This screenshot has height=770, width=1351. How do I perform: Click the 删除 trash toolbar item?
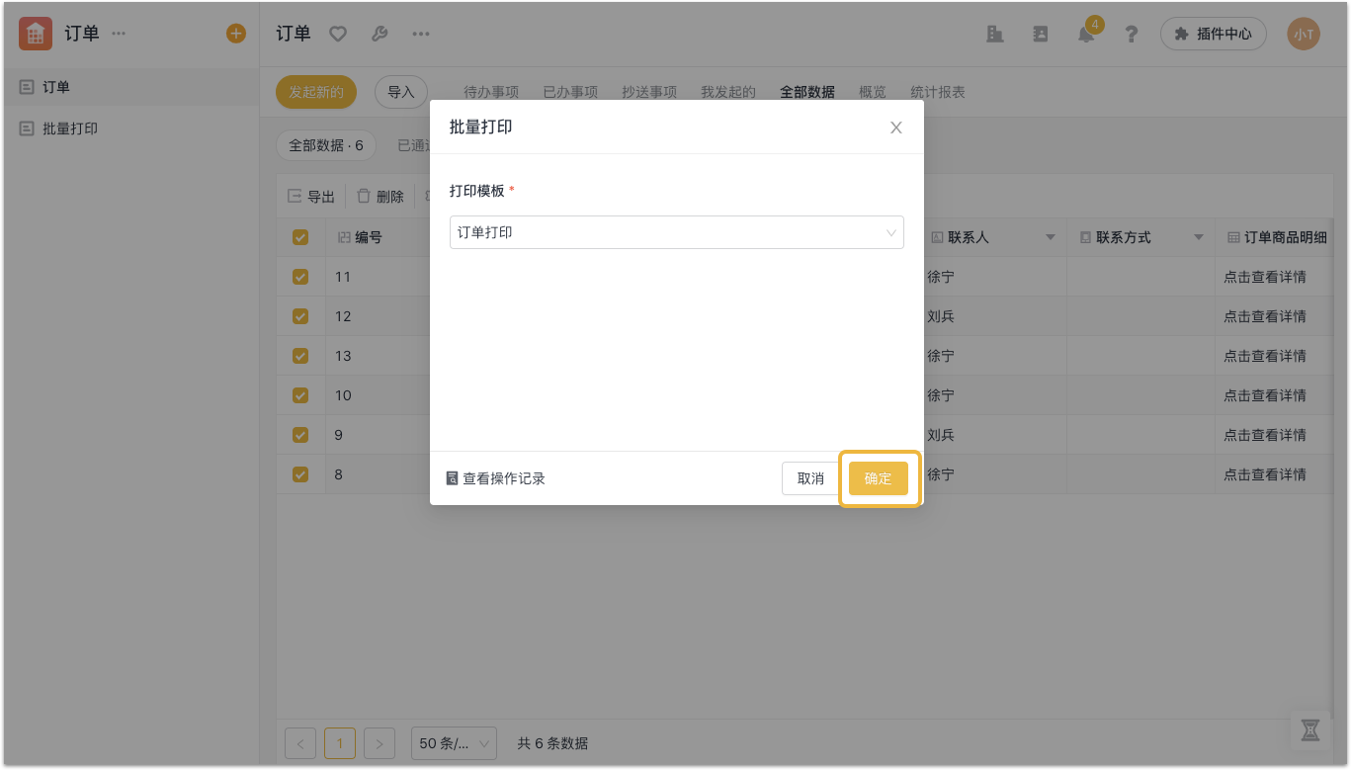click(380, 197)
